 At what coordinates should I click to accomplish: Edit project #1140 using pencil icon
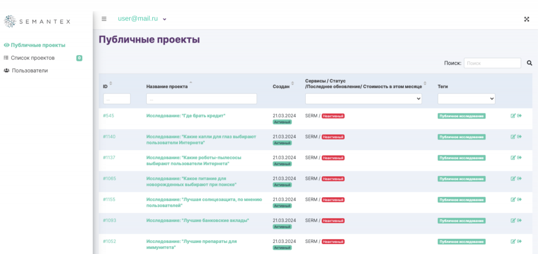(513, 137)
